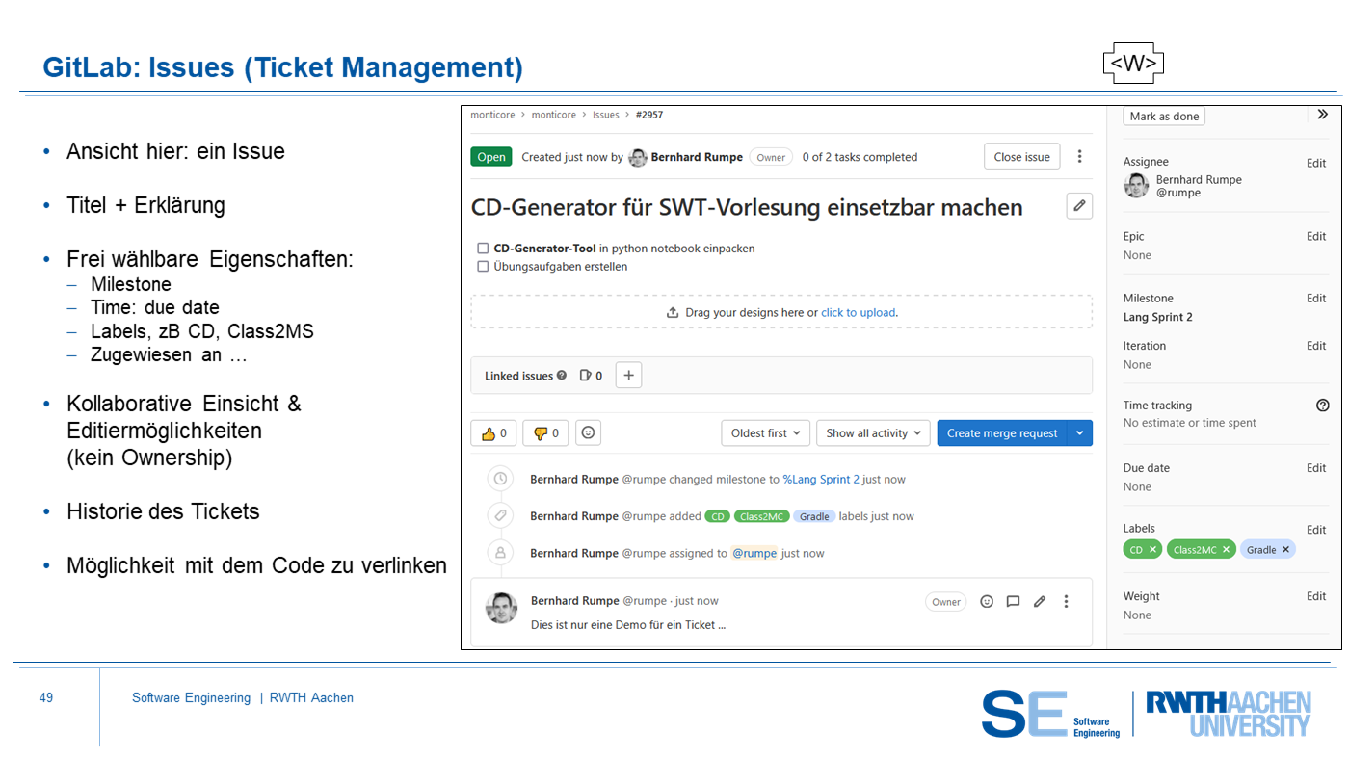Screen dimensions: 1349x759
Task: Follow the click to upload link
Action: tap(858, 313)
